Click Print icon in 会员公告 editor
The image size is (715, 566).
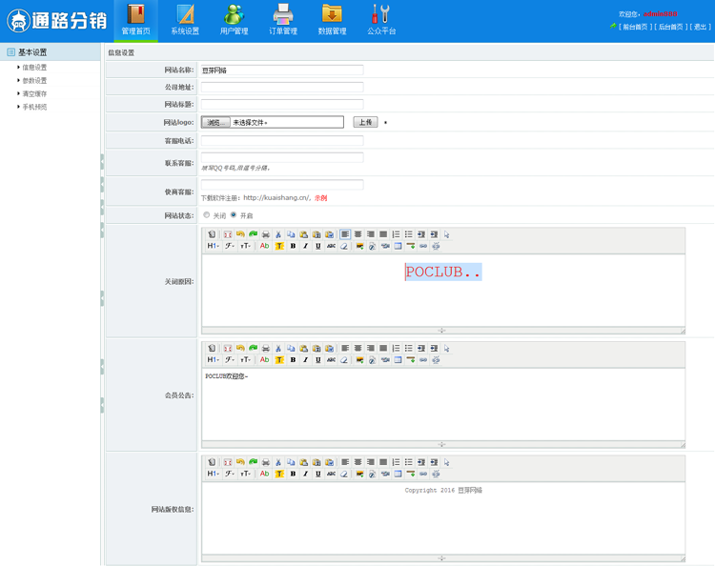266,349
